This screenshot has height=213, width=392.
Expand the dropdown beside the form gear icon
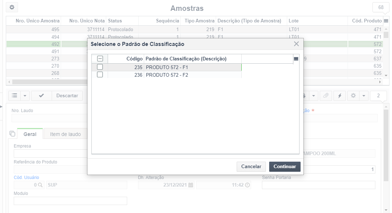pos(364,95)
